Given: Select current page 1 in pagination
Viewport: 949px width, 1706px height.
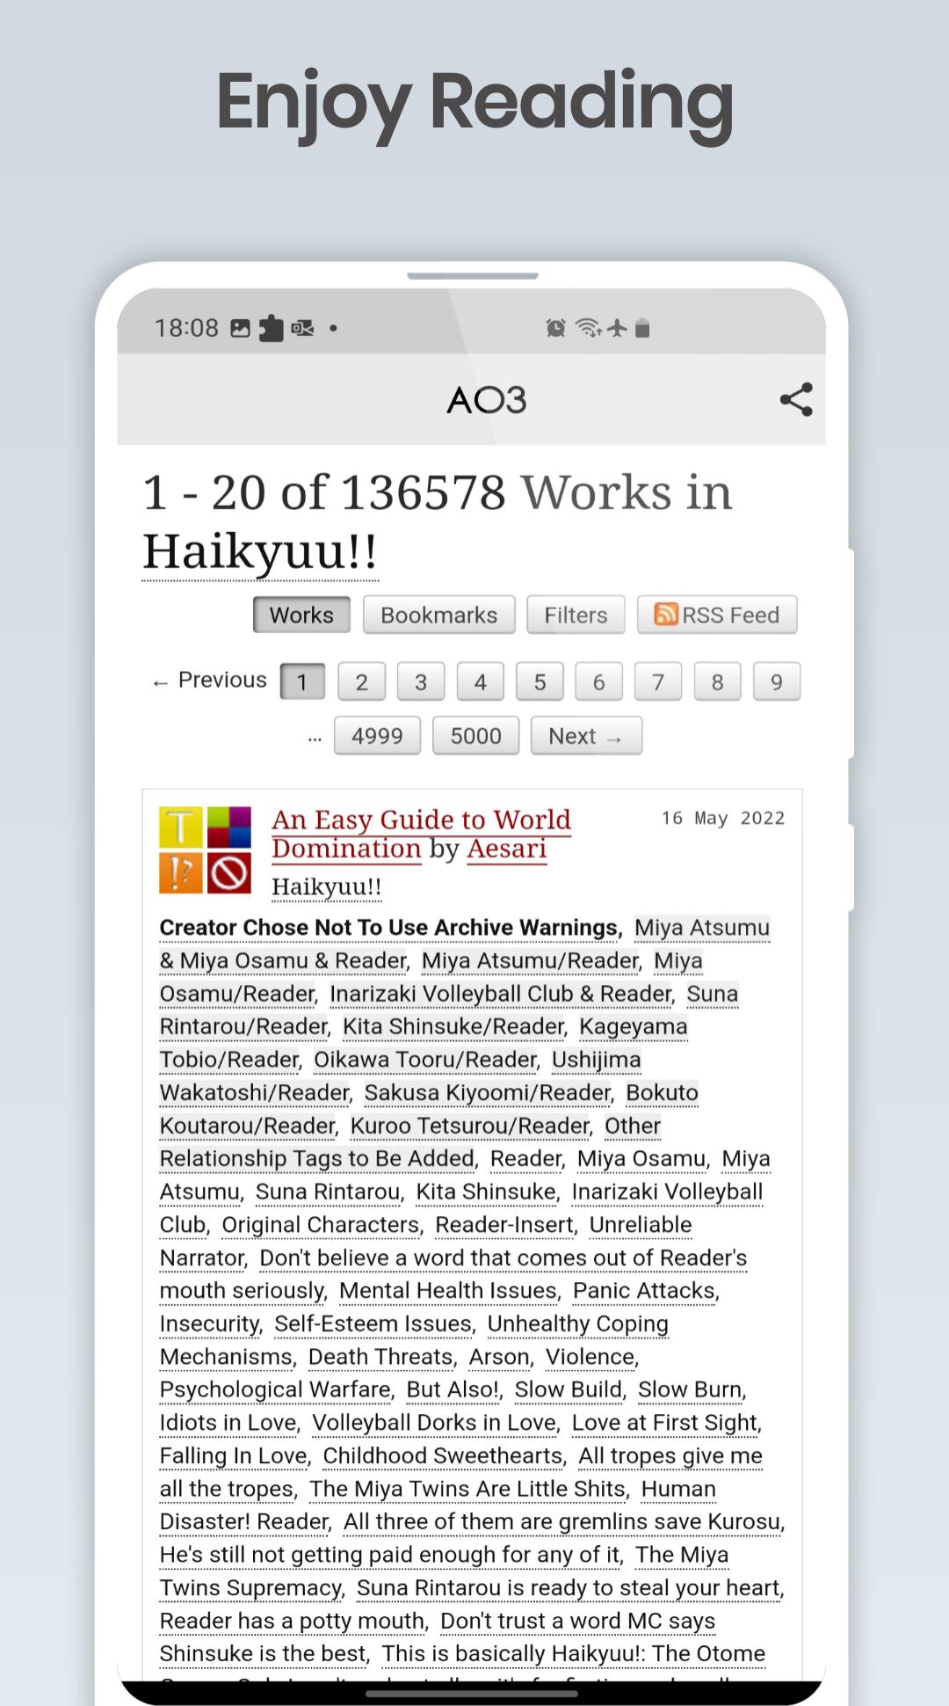Looking at the screenshot, I should tap(302, 682).
